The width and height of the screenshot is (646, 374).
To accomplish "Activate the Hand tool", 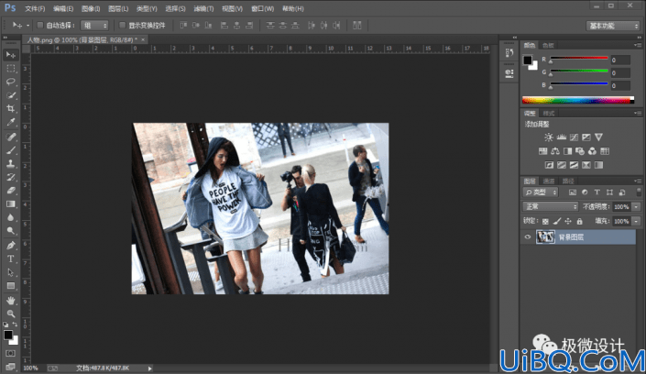I will 11,300.
